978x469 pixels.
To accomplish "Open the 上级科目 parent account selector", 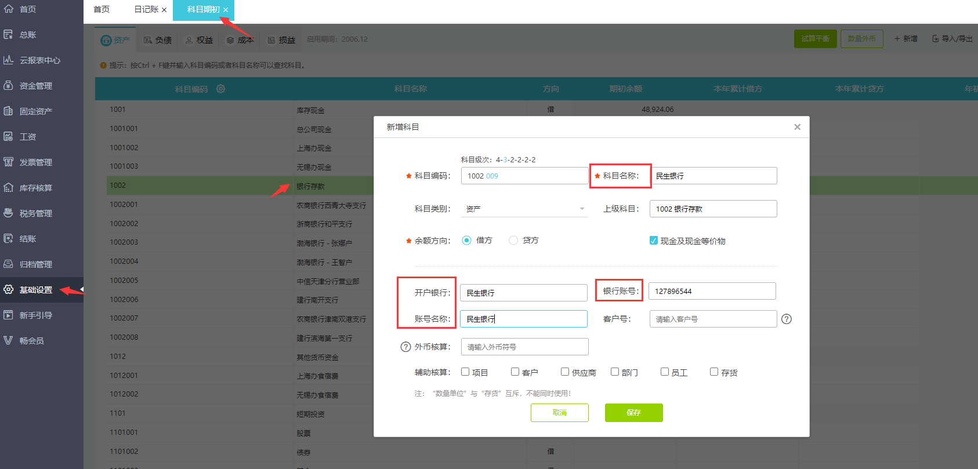I will pyautogui.click(x=712, y=209).
